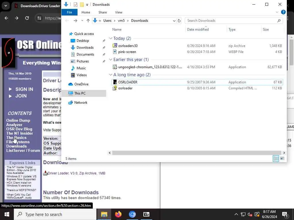
Task: Open the osrloaderv30 zip archive file
Action: (x=128, y=46)
